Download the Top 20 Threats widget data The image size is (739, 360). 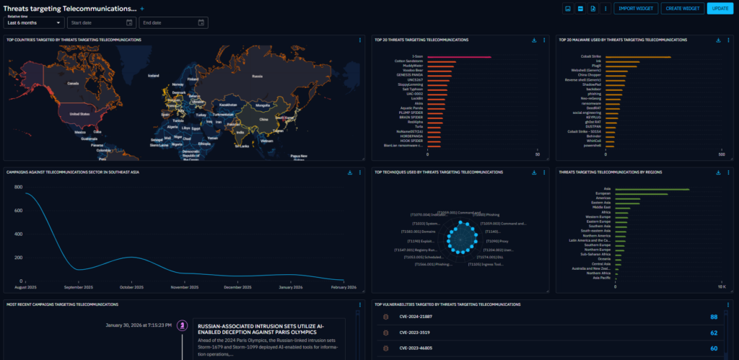point(534,40)
